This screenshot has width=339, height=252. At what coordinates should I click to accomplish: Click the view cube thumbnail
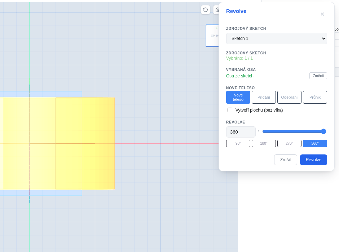212,36
